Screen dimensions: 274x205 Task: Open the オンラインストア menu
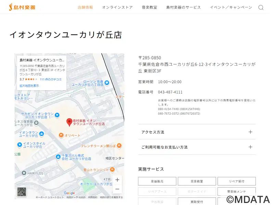[x=117, y=7]
